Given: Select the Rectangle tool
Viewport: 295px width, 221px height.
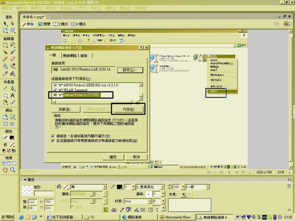Looking at the screenshot, I should [5, 95].
